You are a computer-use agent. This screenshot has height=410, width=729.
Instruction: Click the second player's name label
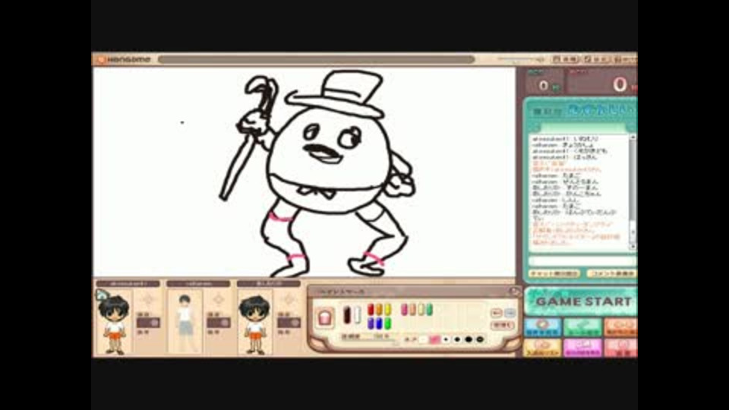(198, 283)
